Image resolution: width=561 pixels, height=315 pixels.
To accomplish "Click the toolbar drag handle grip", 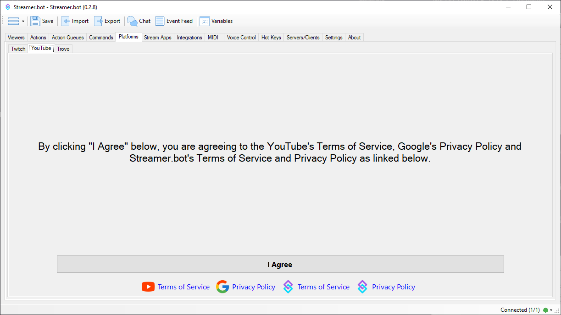I will [3, 21].
